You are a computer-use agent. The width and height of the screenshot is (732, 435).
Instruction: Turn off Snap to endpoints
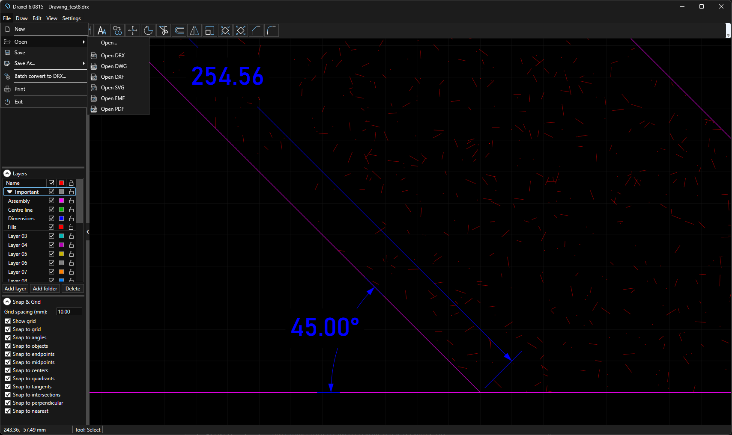(x=8, y=354)
